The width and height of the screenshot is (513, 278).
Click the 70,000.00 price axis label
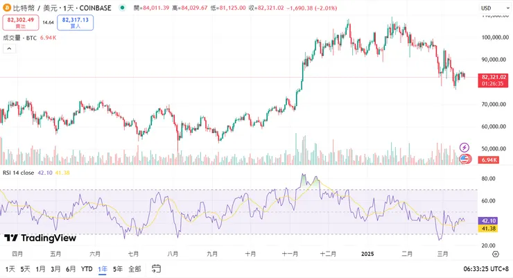(494, 104)
